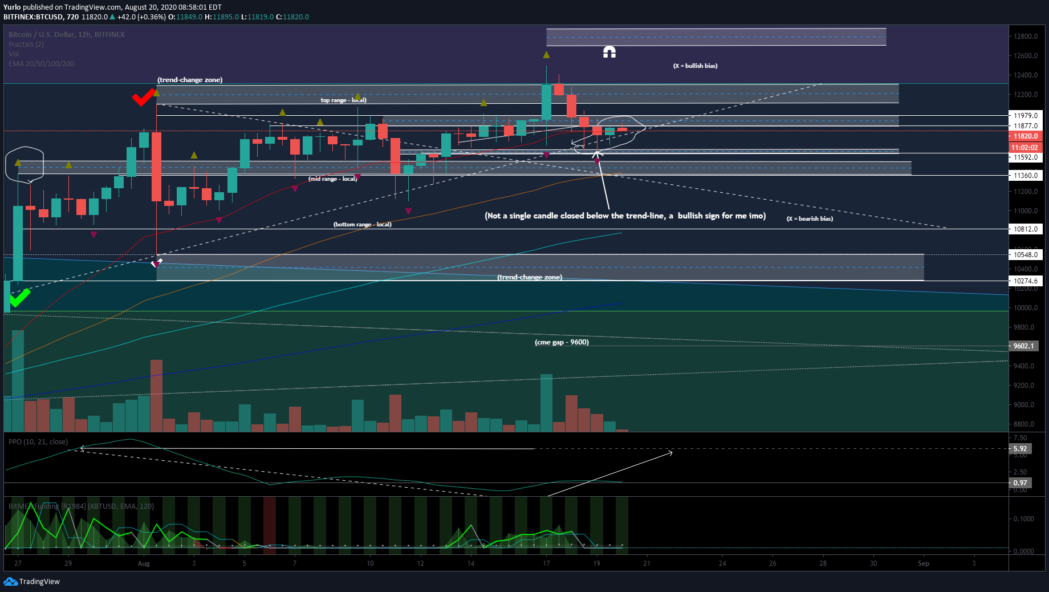Click the 5.92 PPO value label
Screen dimensions: 1049x592
1020,449
